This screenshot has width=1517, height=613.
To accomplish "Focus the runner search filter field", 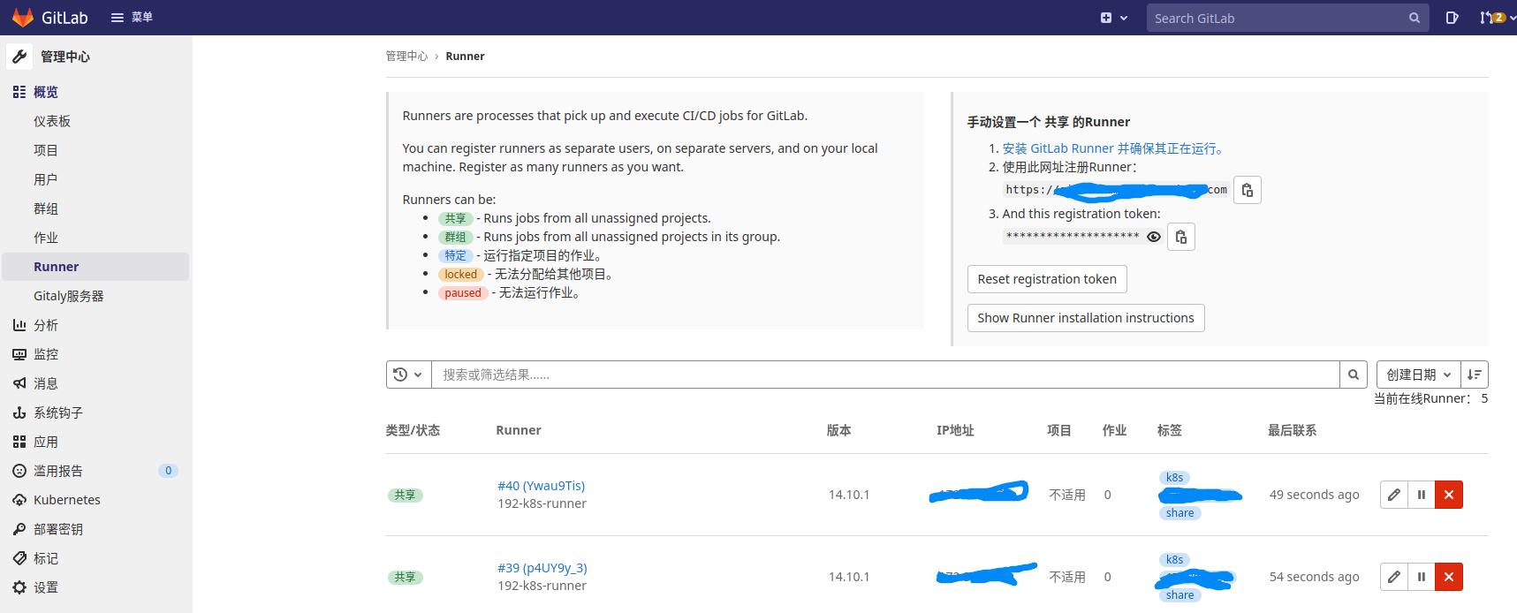I will [x=884, y=375].
